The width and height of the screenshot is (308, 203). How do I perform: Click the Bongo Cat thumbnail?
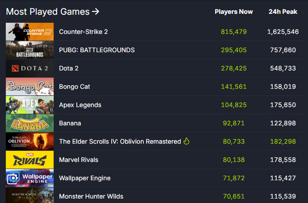point(30,87)
